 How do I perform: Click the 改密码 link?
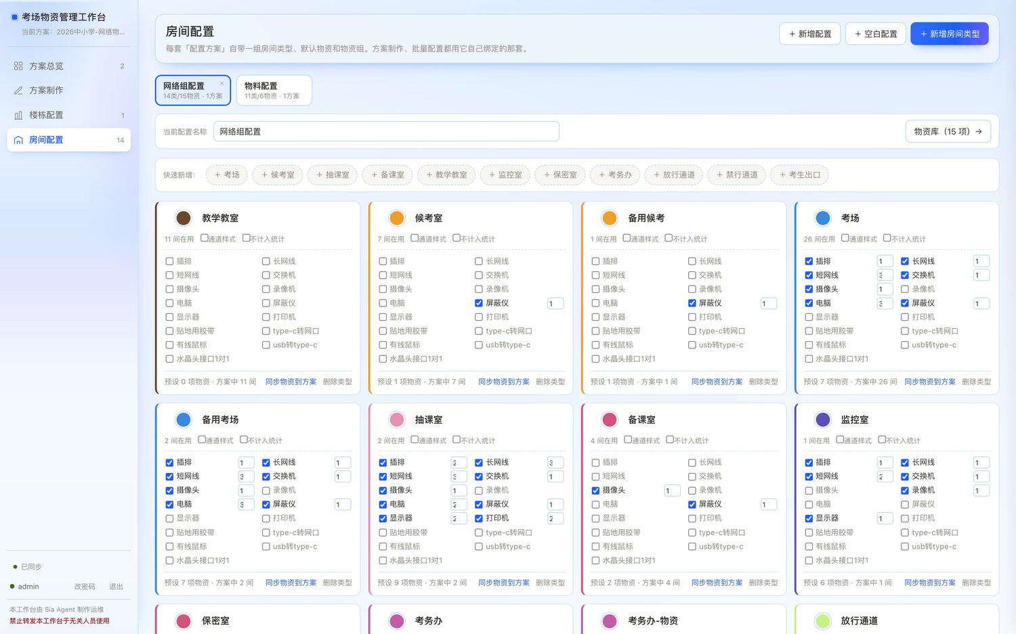(85, 587)
